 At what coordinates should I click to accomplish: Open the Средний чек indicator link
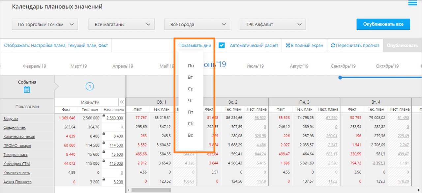click(x=15, y=127)
